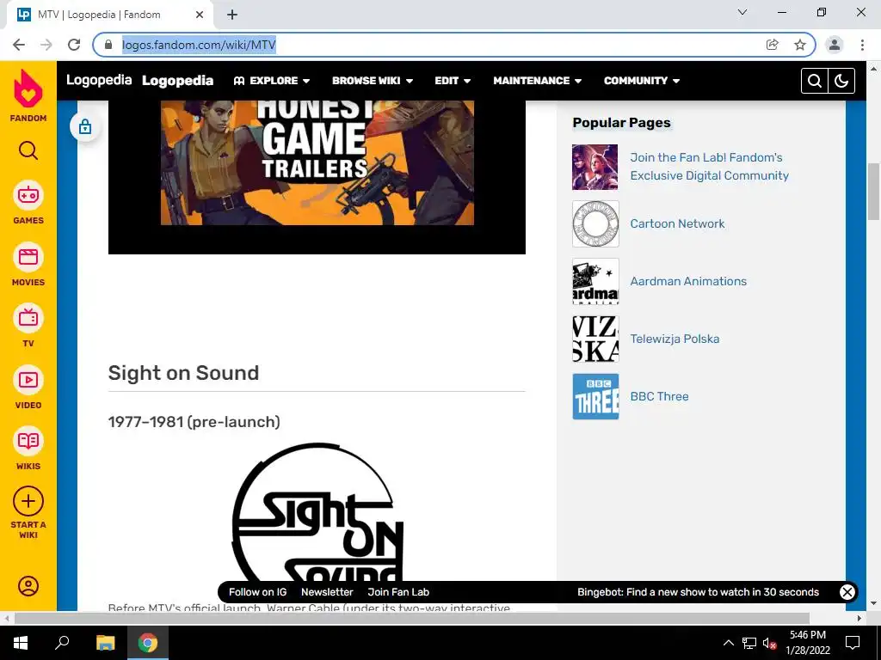Bookmark this page with star icon

(800, 45)
